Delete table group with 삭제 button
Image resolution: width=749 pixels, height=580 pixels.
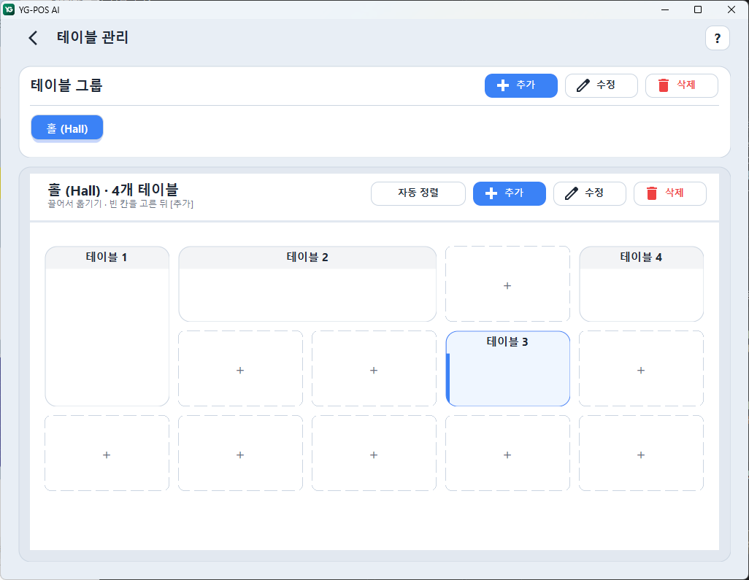click(x=681, y=85)
